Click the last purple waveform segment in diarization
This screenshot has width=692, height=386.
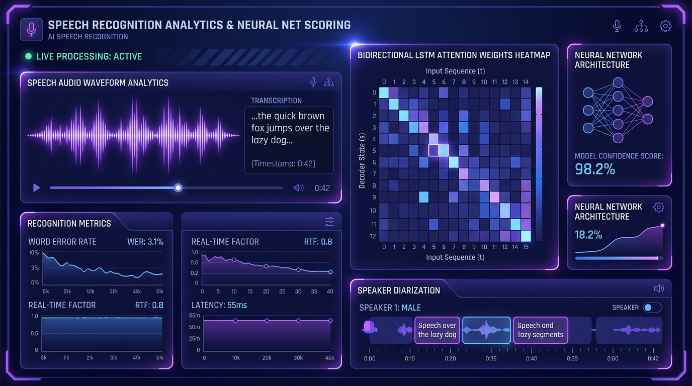tap(629, 330)
